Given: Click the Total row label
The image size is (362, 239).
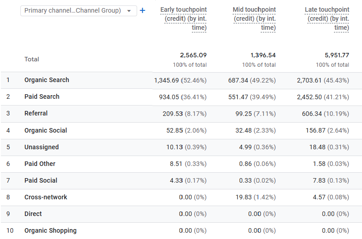Looking at the screenshot, I should (x=32, y=60).
